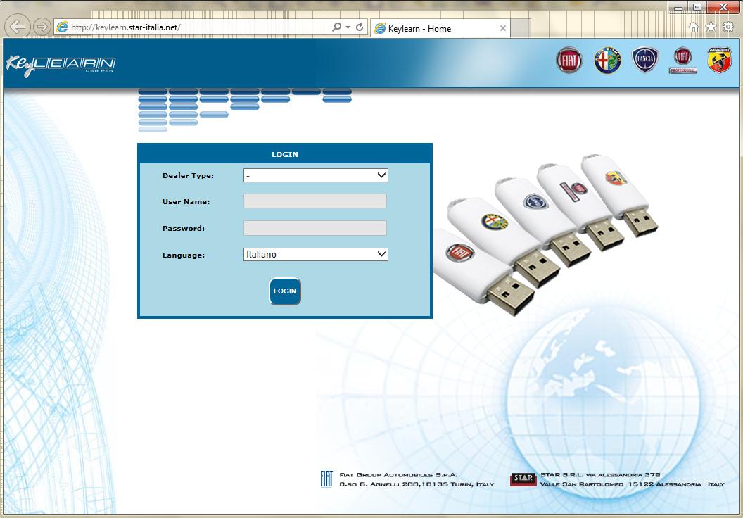743x518 pixels.
Task: Open the Language dropdown showing Italiano
Action: click(x=316, y=255)
